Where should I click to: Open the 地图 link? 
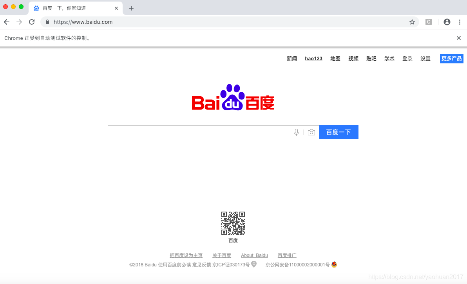pos(335,59)
